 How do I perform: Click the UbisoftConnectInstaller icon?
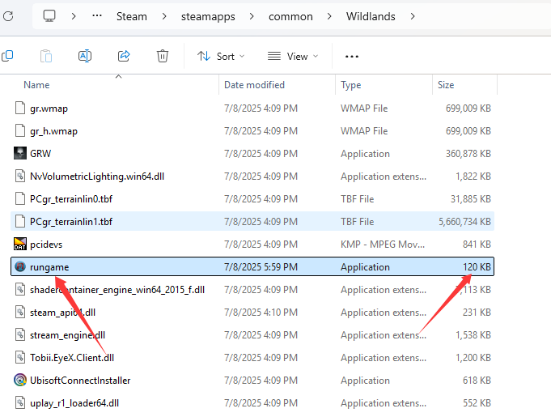point(20,380)
